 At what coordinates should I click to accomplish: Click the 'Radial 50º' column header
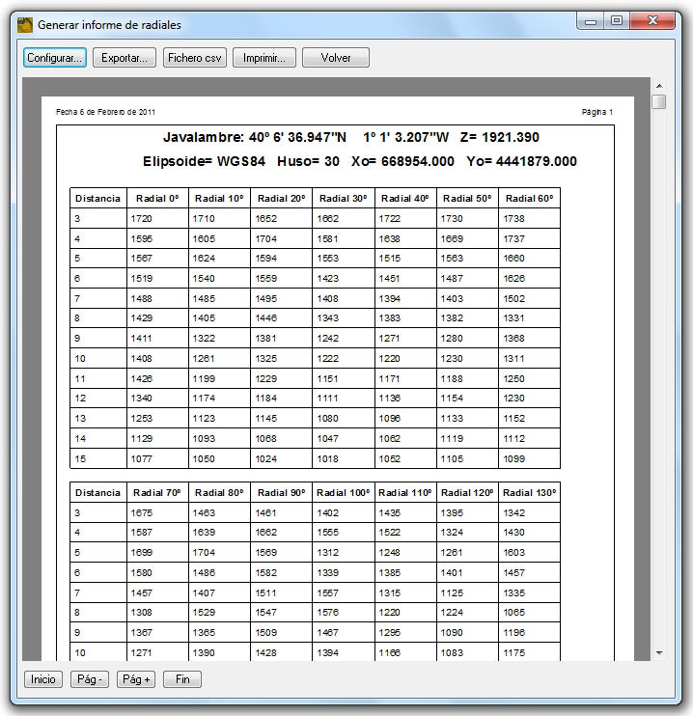click(x=467, y=198)
